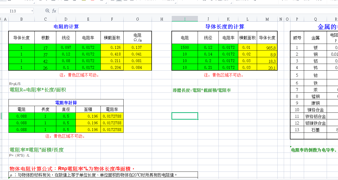338x180 pixels.
Task: Select the cell containing 985.8
Action: tap(267, 48)
